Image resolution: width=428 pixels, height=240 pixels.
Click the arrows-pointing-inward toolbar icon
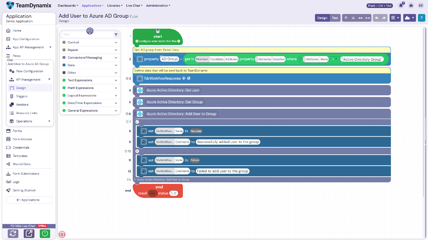[360, 18]
